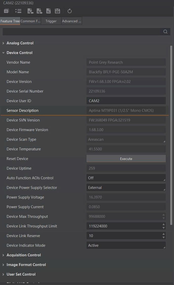Decrease Device Link Reserve with down arrow
This screenshot has width=174, height=285.
click(164, 238)
